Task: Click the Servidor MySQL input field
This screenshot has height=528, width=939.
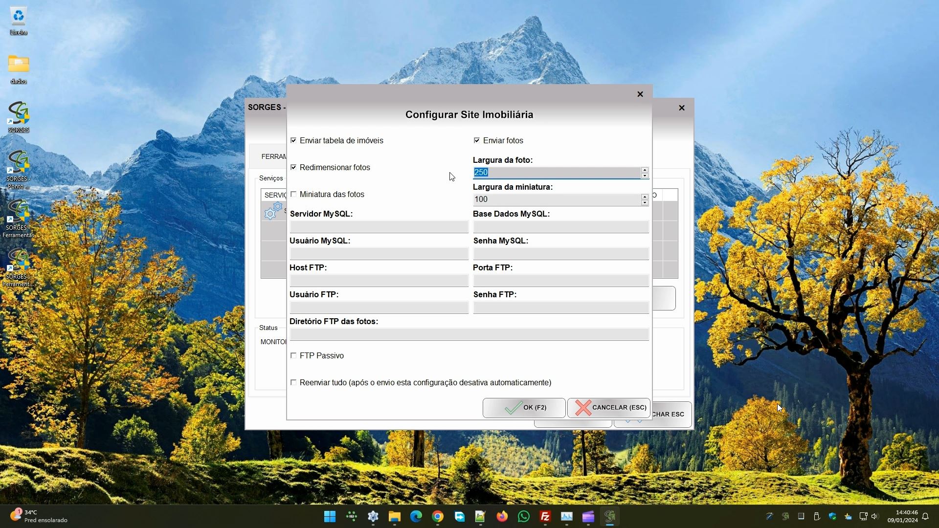Action: pos(379,227)
